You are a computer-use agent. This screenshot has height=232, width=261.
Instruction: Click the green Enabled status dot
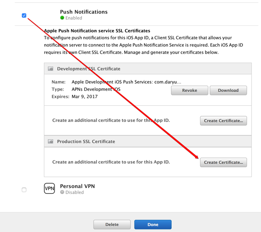[62, 18]
